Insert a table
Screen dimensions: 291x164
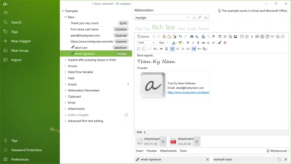point(220,37)
